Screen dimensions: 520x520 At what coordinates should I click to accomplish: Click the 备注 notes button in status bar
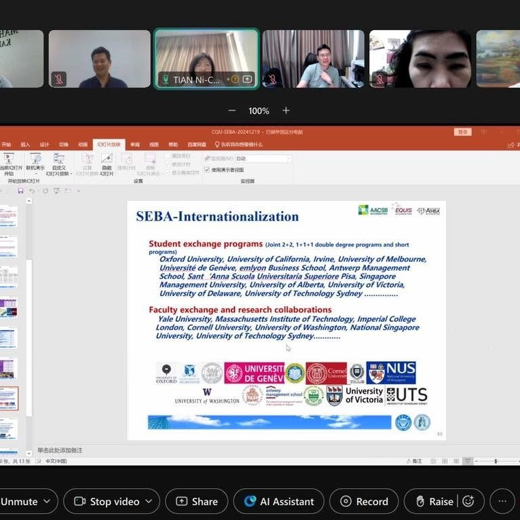(x=414, y=461)
